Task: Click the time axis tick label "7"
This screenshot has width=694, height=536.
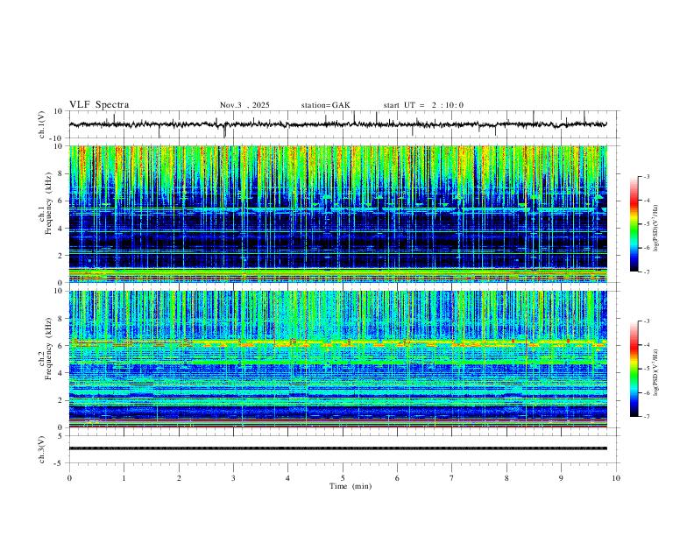Action: point(452,478)
